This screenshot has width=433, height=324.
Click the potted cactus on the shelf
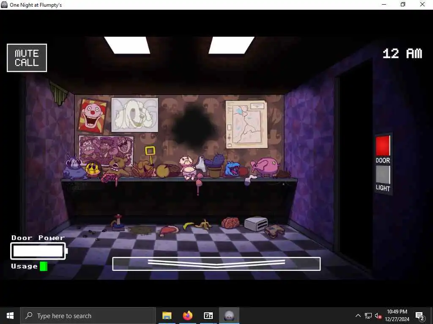(215, 166)
